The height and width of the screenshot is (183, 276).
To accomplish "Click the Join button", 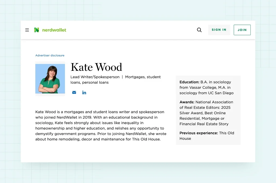I will [242, 30].
